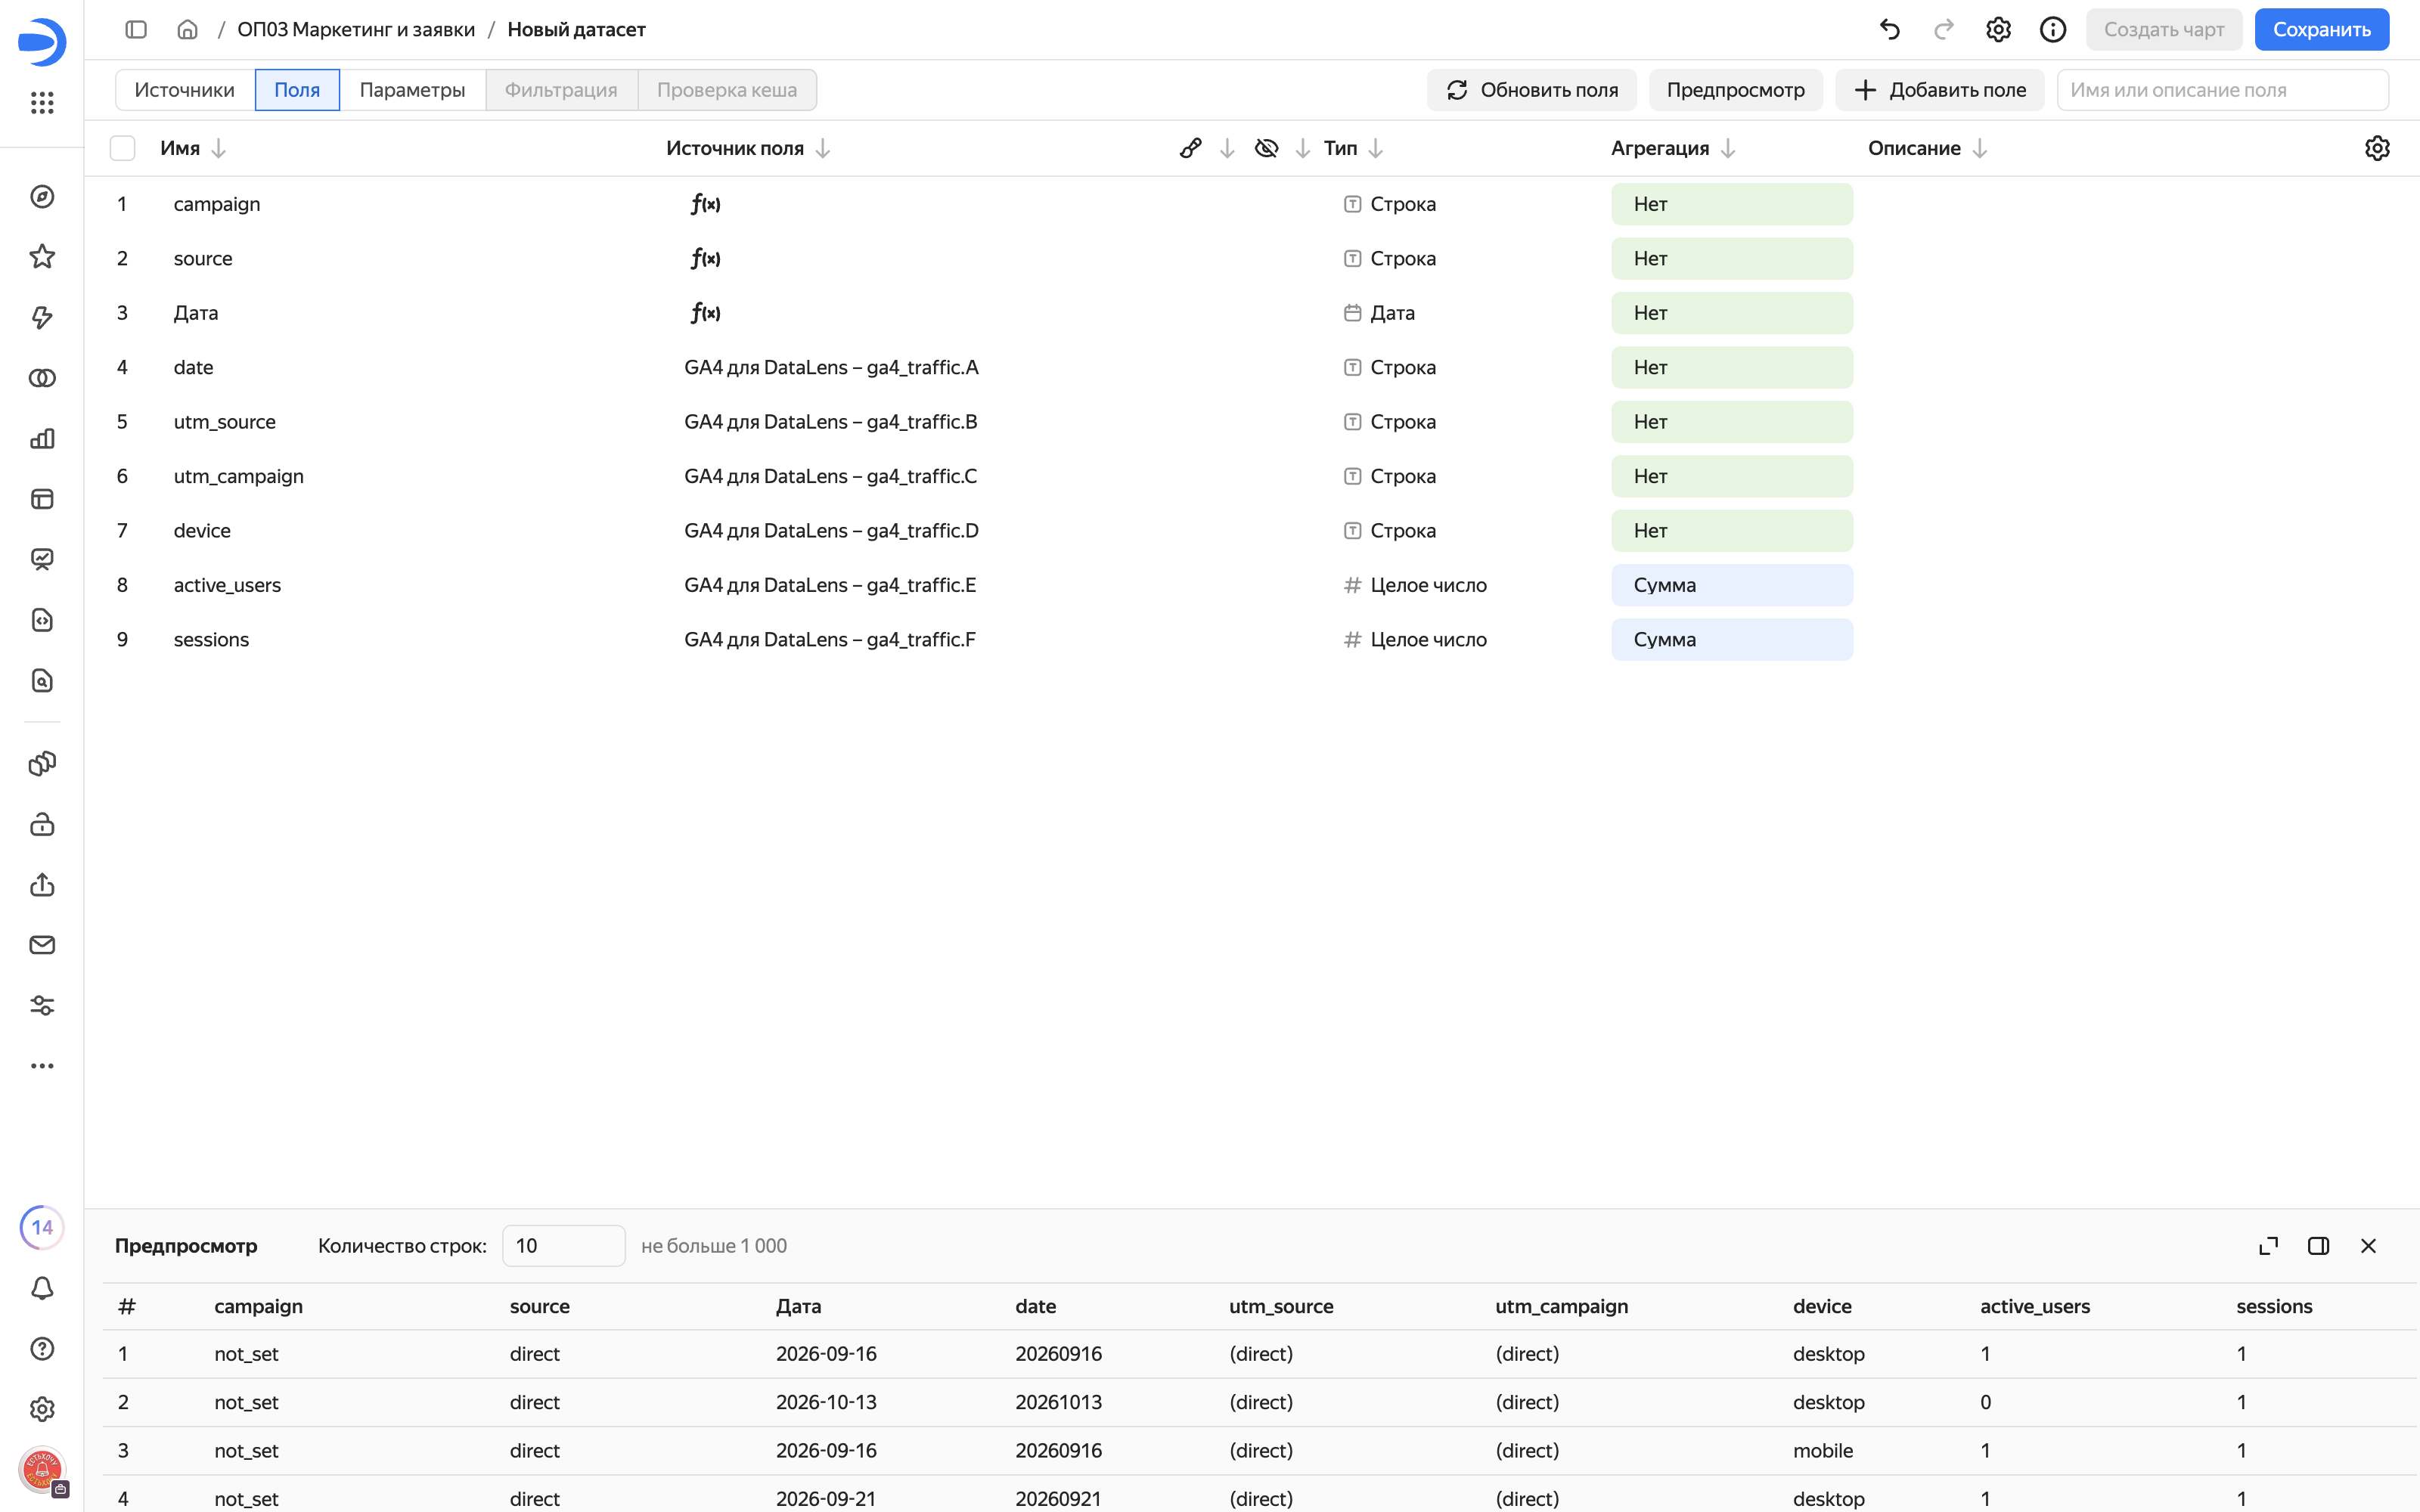Screen dimensions: 2420x1512
Task: Click the compass navigation icon in sidebar
Action: tap(42, 197)
